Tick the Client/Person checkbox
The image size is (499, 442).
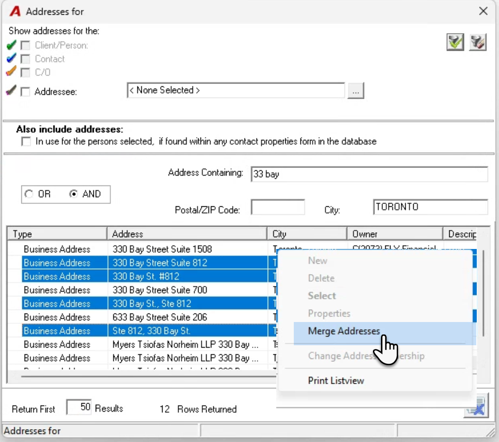26,46
